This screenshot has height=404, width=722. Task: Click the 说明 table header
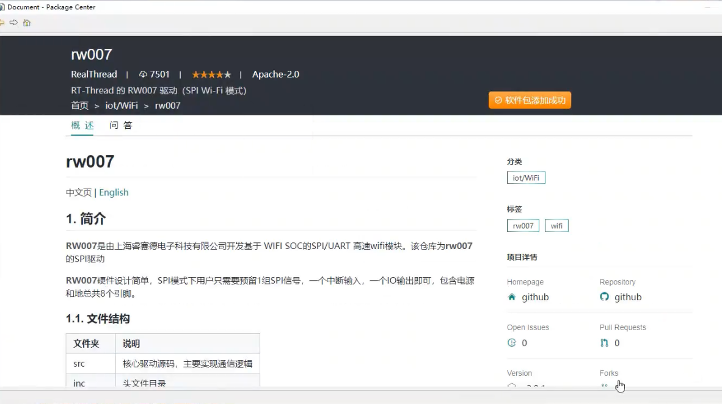(188, 344)
